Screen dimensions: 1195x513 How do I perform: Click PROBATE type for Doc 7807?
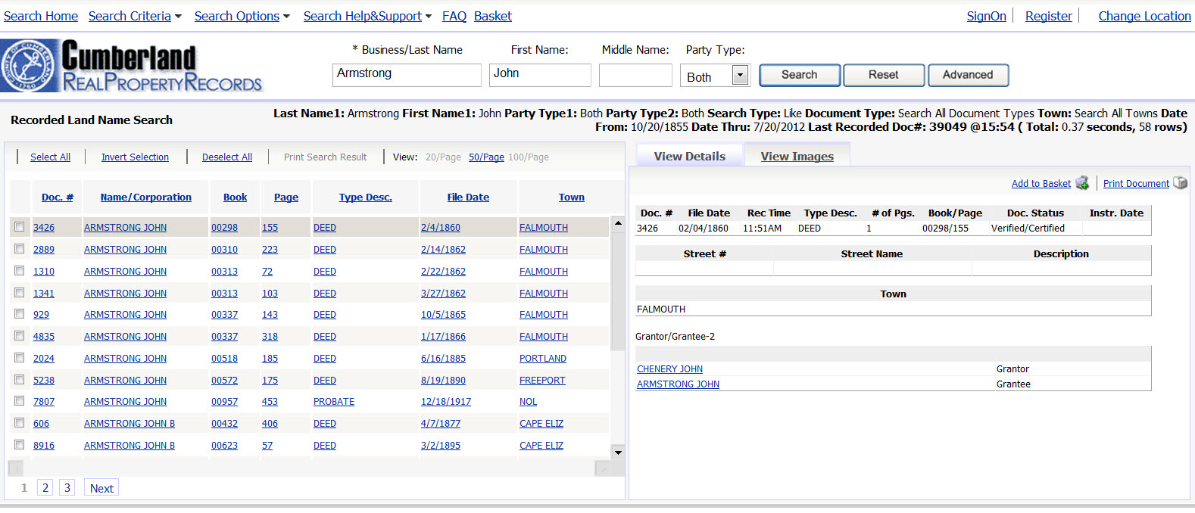click(334, 402)
